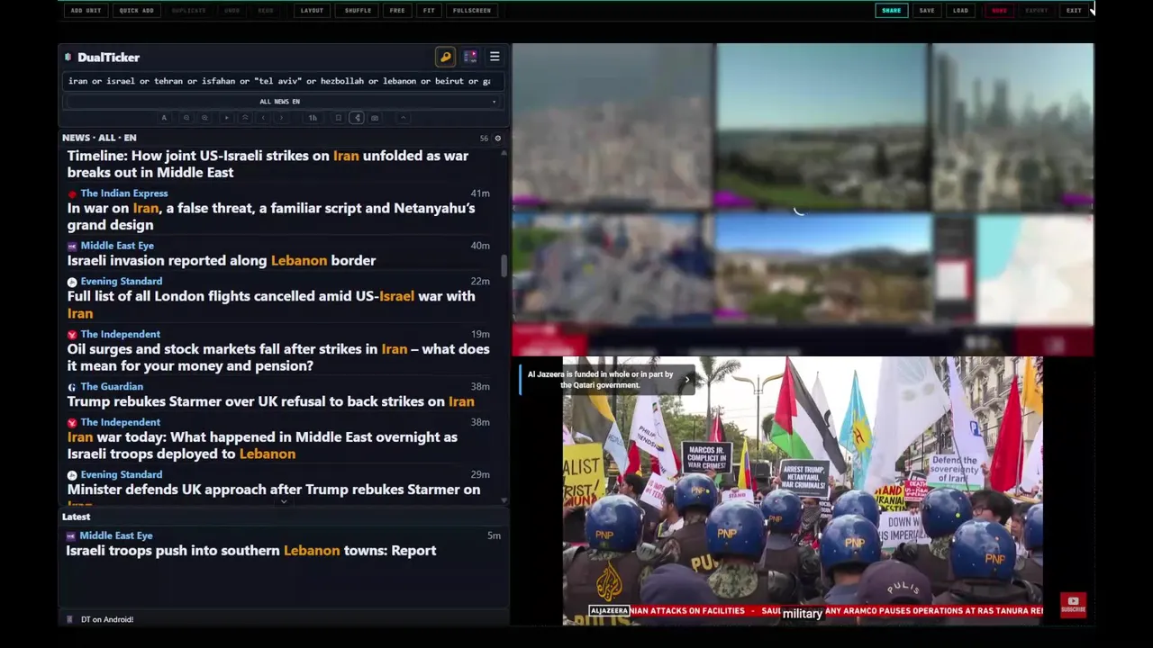Collapse ticker toolbar with up chevron
Screen dimensions: 1153x648
[404, 118]
